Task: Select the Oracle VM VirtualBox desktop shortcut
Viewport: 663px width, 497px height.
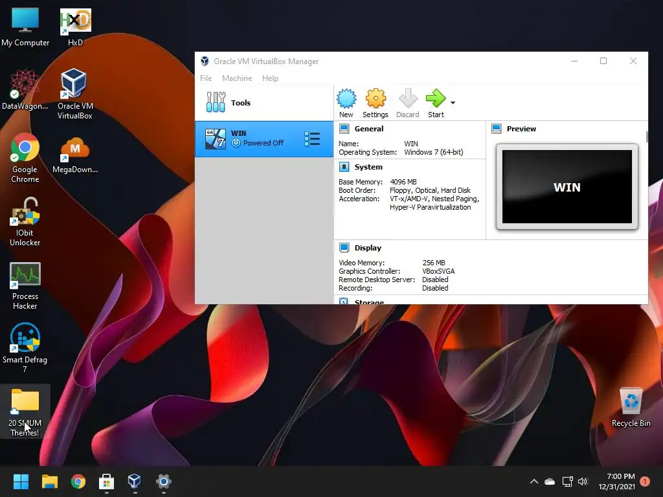Action: [75, 94]
